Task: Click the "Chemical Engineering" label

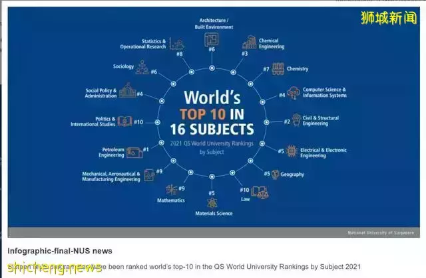Action: click(272, 44)
